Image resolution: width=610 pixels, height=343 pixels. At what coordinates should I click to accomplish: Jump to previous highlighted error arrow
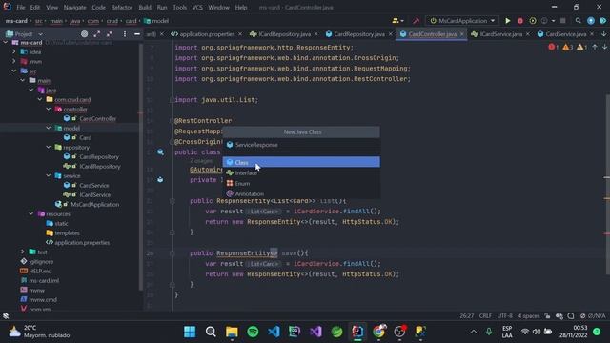595,47
